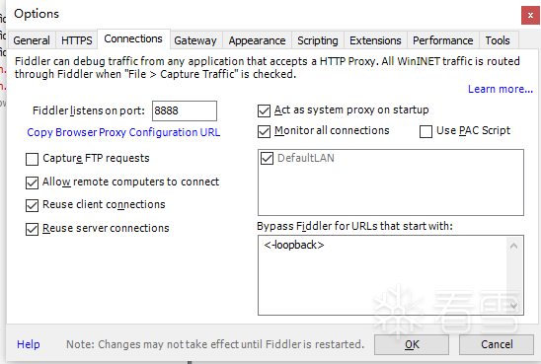Open the Learn more link
Viewport: 541px width, 364px height.
[501, 89]
